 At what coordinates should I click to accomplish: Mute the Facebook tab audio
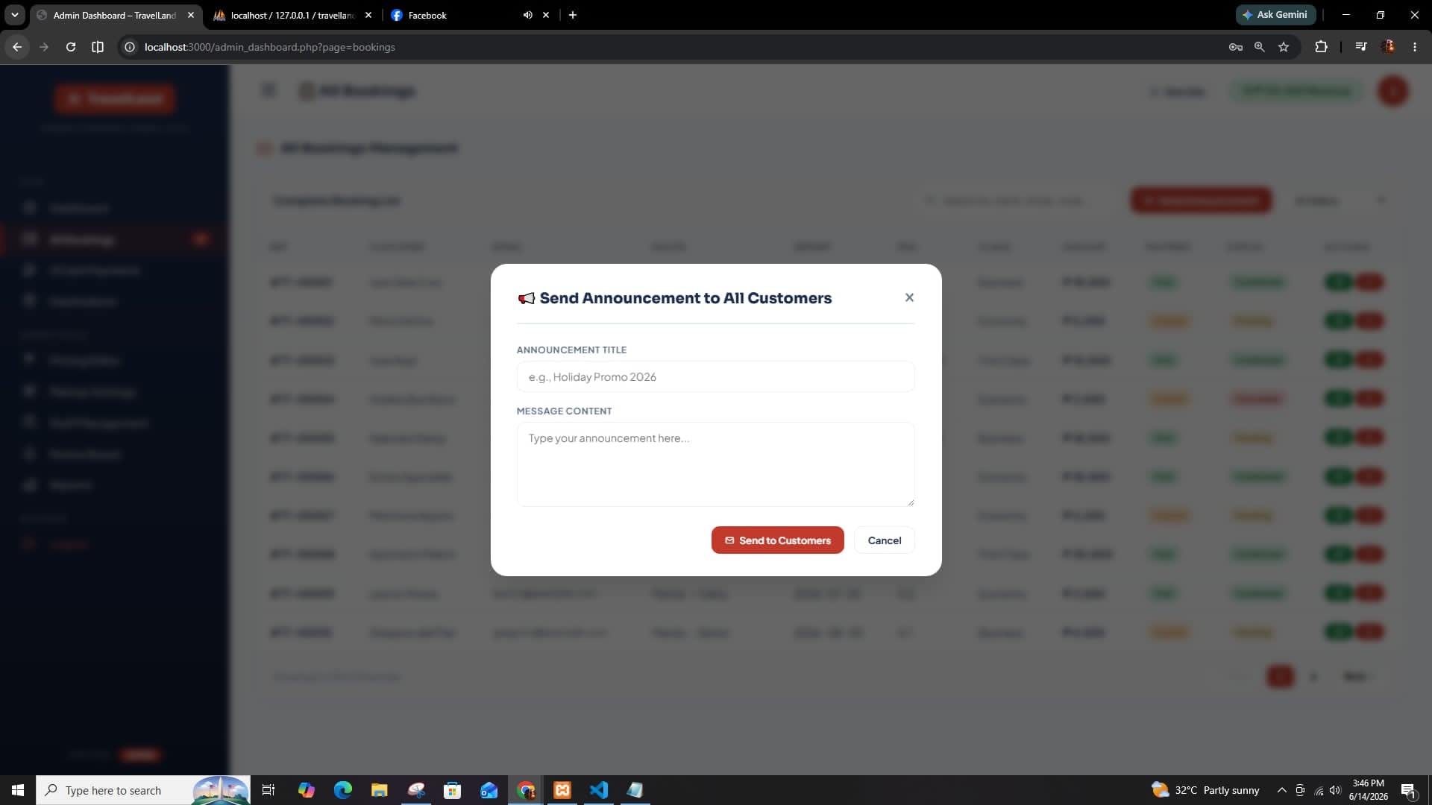coord(527,15)
